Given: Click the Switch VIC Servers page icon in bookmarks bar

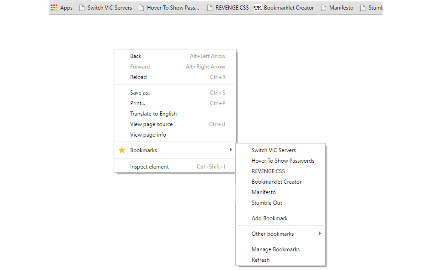Looking at the screenshot, I should 82,7.
